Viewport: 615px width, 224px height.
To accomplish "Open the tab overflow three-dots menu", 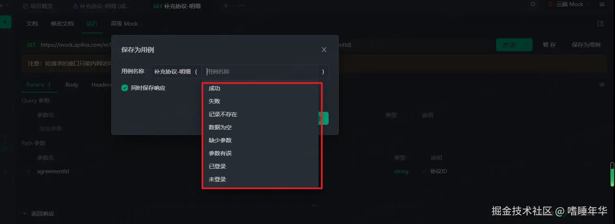I will (242, 6).
